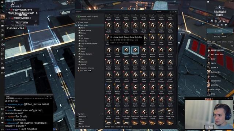The width and height of the screenshot is (234, 131).
Task: Click the streamer webcam thumbnail
Action: (x=209, y=114)
